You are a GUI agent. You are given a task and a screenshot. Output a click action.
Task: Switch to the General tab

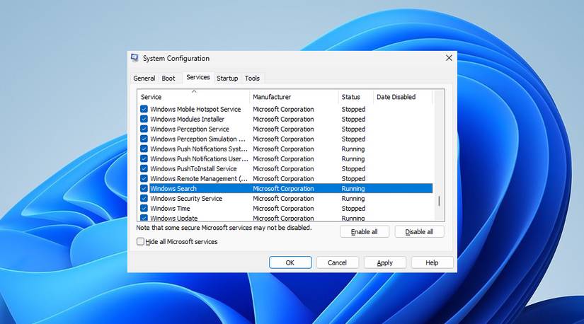pos(144,79)
